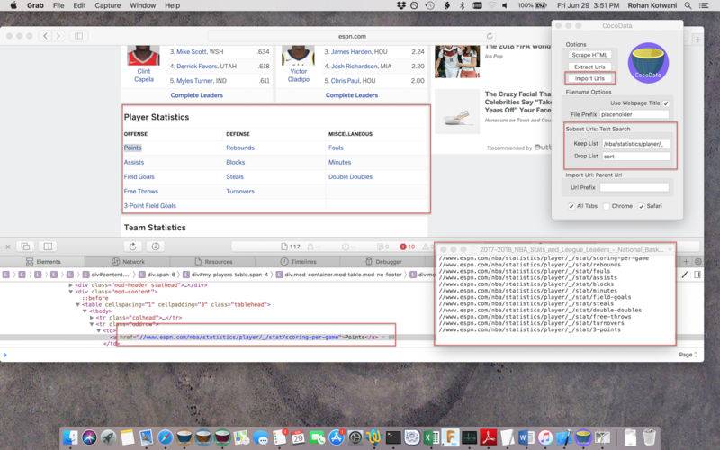Detach the inspector into a separate window
Image resolution: width=720 pixels, height=450 pixels.
pyautogui.click(x=26, y=247)
